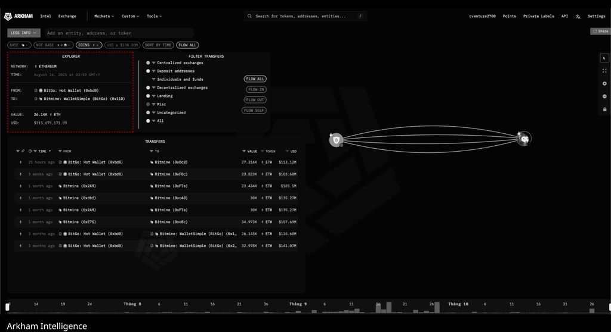The width and height of the screenshot is (611, 332).
Task: Filter the VALUE column header triangle
Action: (244, 151)
